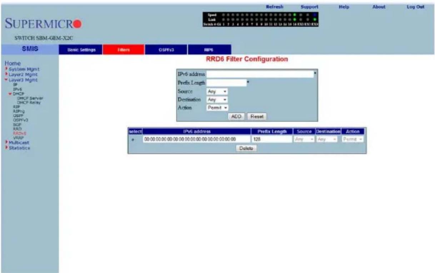Open DHCP Relay in the sidebar

(29, 102)
